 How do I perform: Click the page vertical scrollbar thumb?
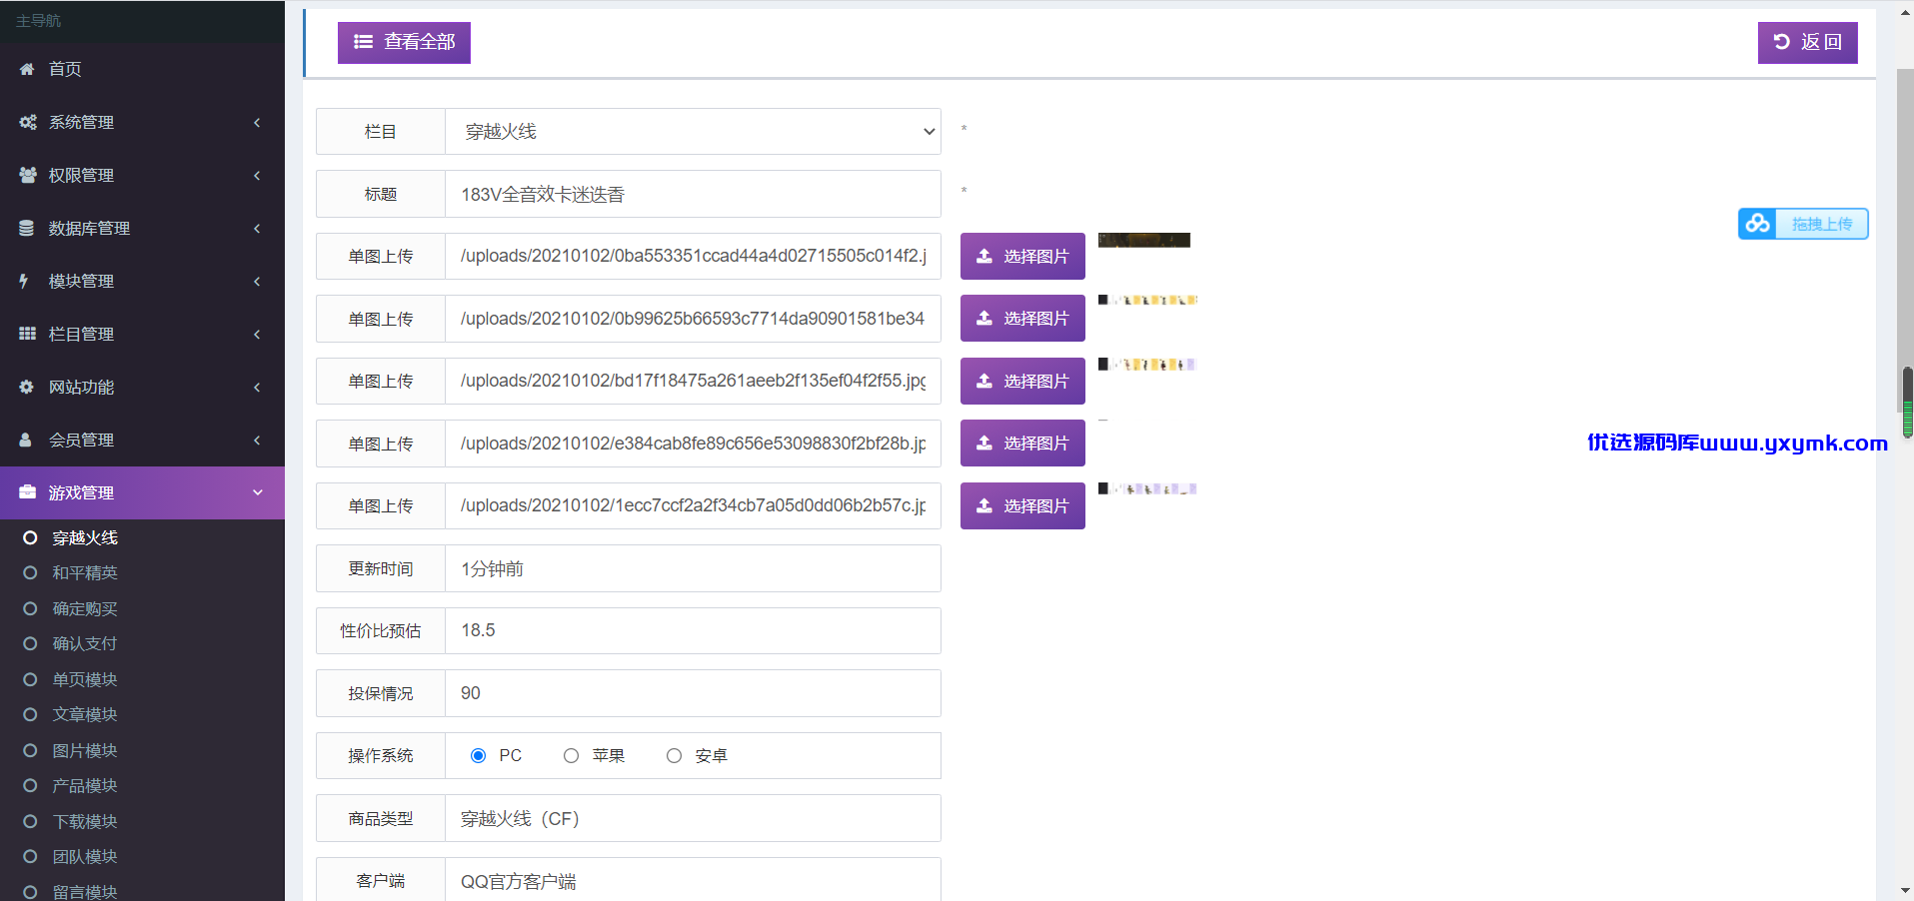pos(1907,403)
